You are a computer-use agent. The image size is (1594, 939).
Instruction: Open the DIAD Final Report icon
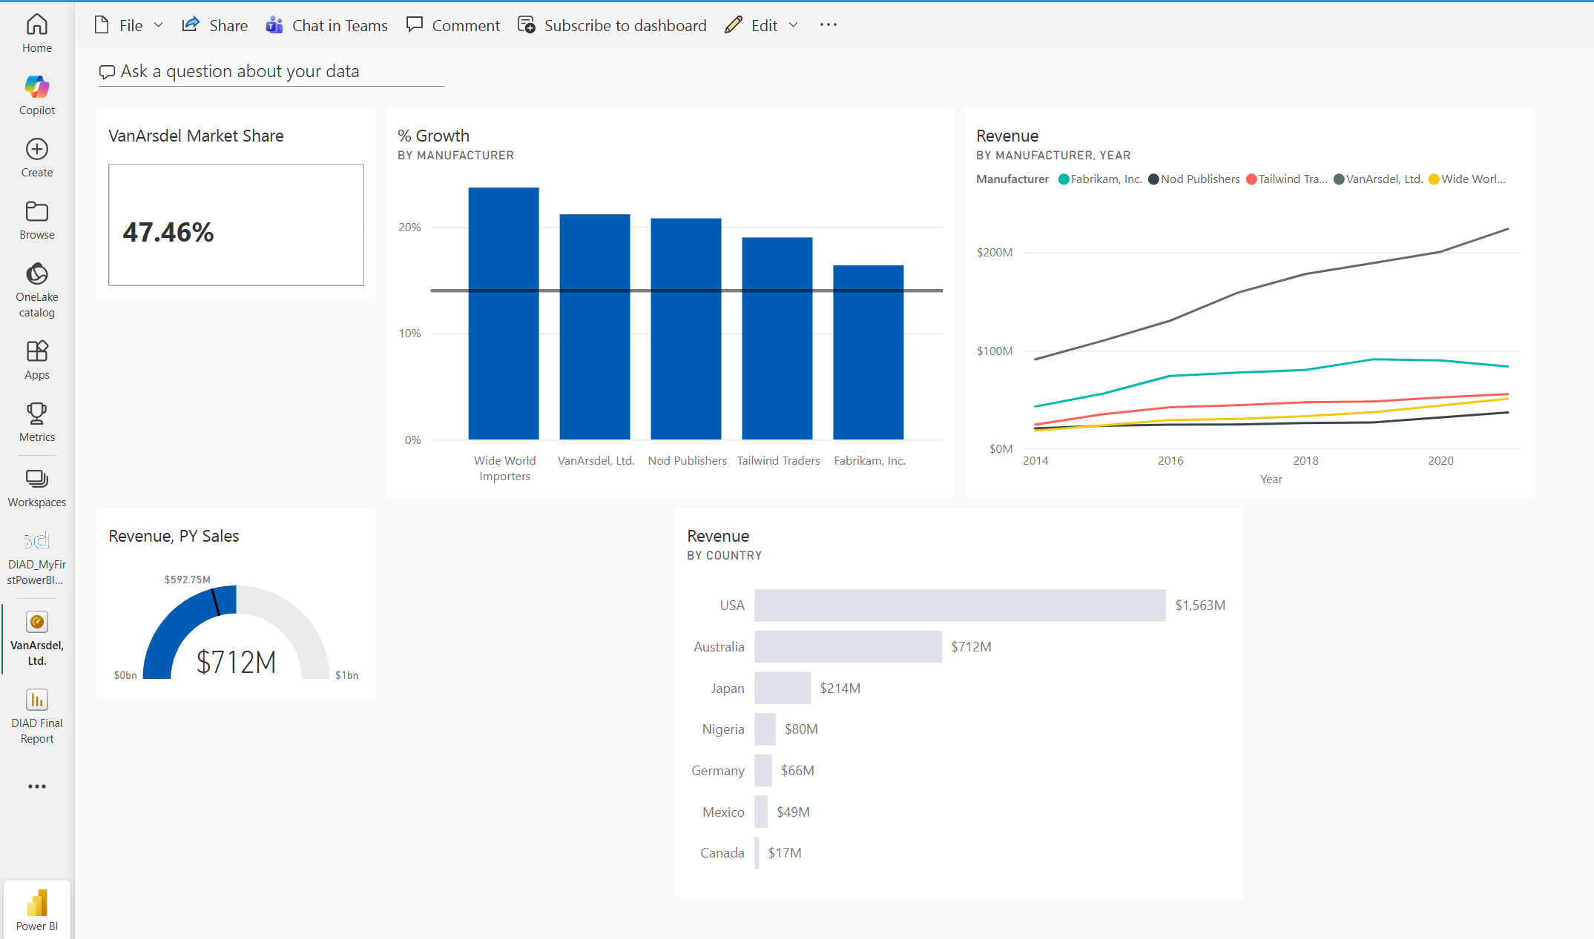[36, 700]
